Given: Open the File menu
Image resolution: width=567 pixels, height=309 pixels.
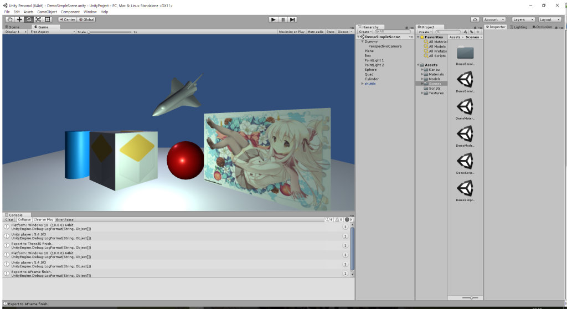Looking at the screenshot, I should click(x=7, y=12).
